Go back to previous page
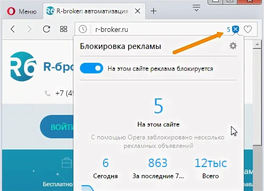This screenshot has height=191, width=264. pyautogui.click(x=13, y=29)
